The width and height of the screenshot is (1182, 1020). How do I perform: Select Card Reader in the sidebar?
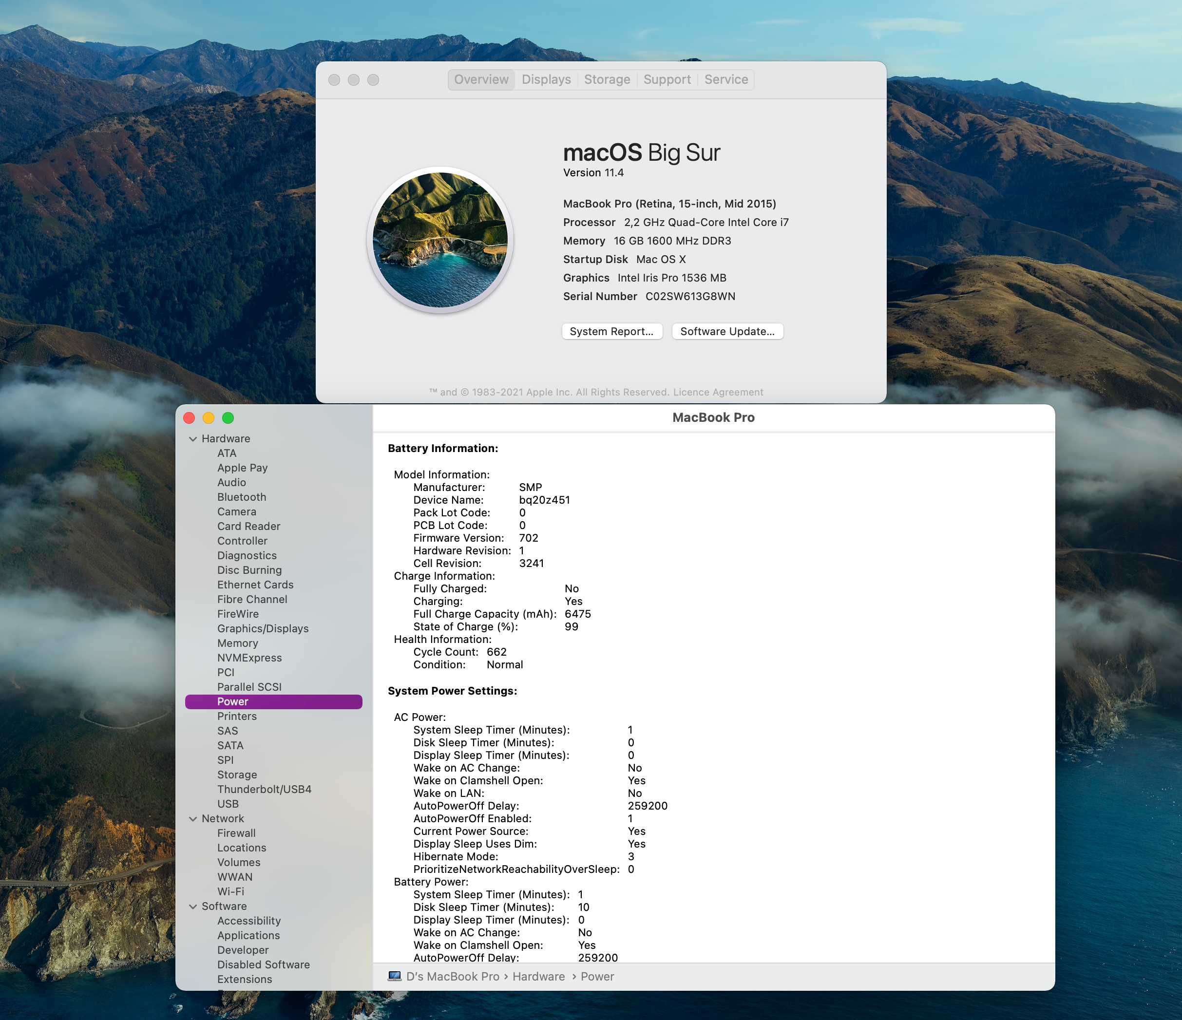(x=248, y=527)
